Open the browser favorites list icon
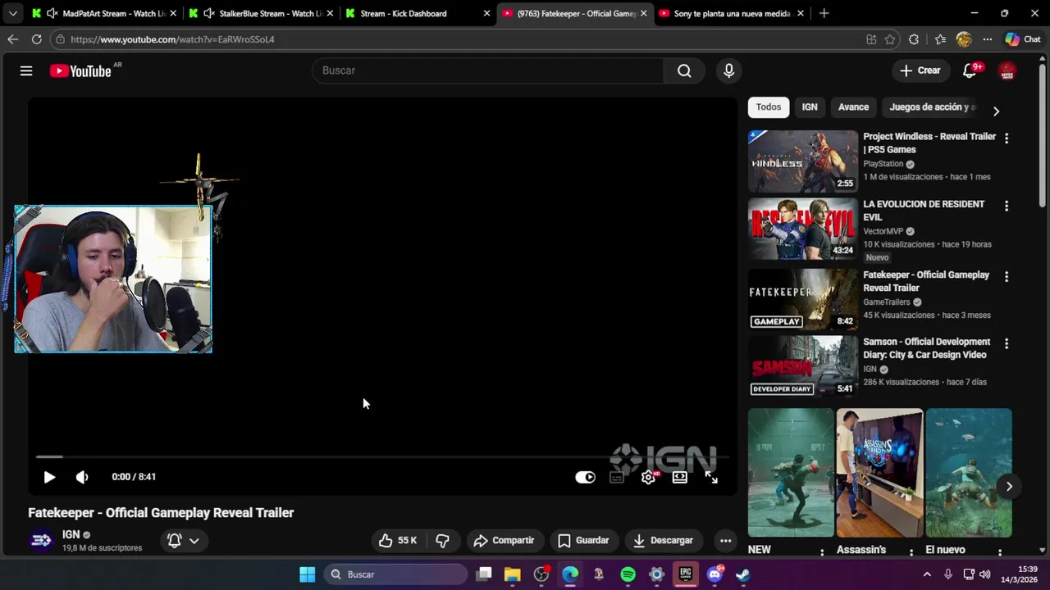Screen dimensions: 1050x590 click(940, 39)
